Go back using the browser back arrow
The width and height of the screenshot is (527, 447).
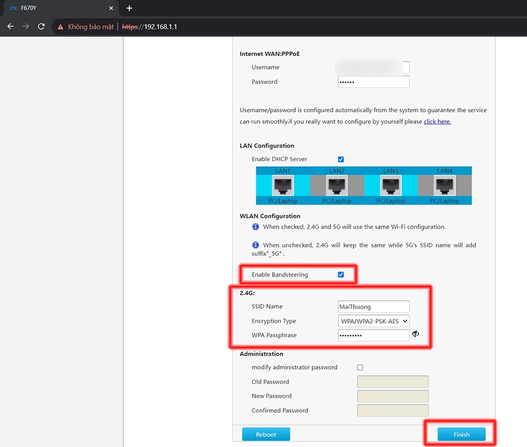10,26
